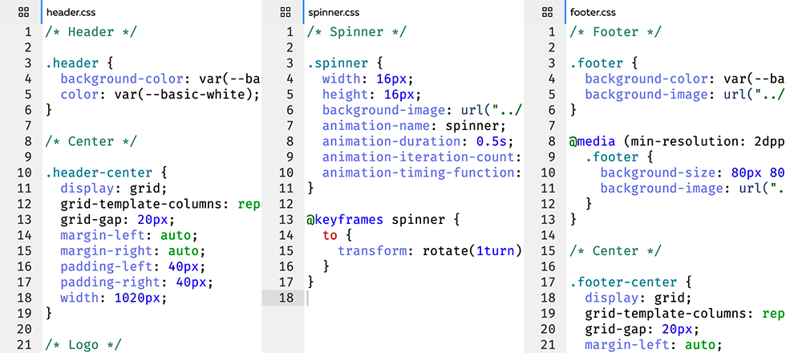Viewport: 786px width, 353px height.
Task: Click the grid icon beside the footer.css tab
Action: pos(547,13)
